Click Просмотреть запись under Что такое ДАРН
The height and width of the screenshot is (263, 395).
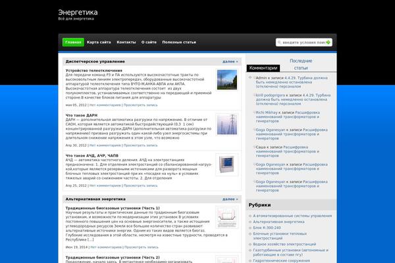(141, 145)
